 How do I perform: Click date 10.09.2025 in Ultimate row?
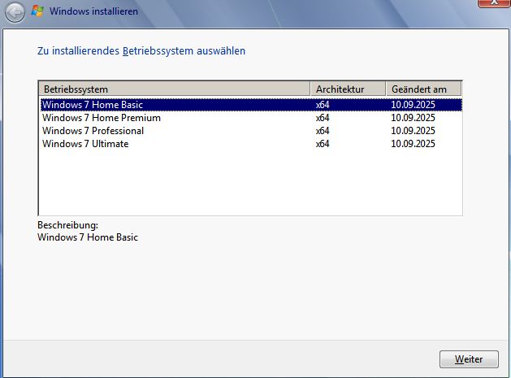[413, 144]
